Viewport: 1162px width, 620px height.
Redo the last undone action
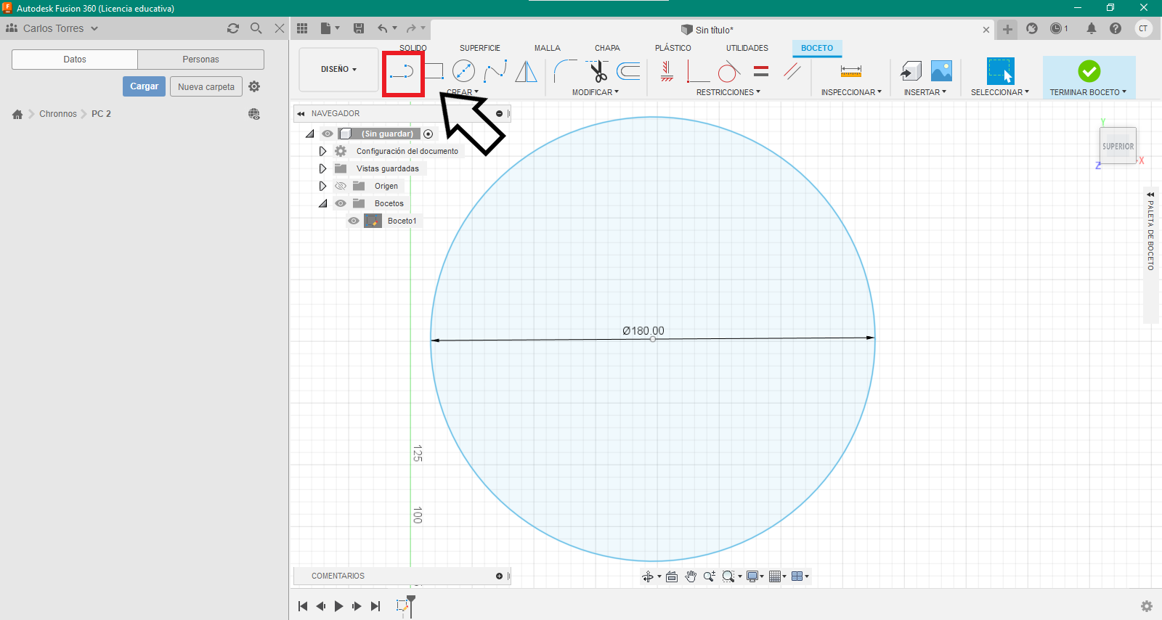pyautogui.click(x=411, y=28)
